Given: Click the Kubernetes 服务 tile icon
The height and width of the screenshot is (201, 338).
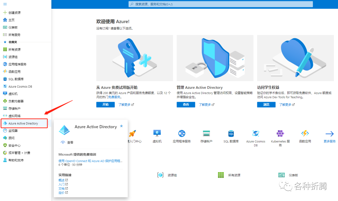Looking at the screenshot, I should click(x=280, y=133).
